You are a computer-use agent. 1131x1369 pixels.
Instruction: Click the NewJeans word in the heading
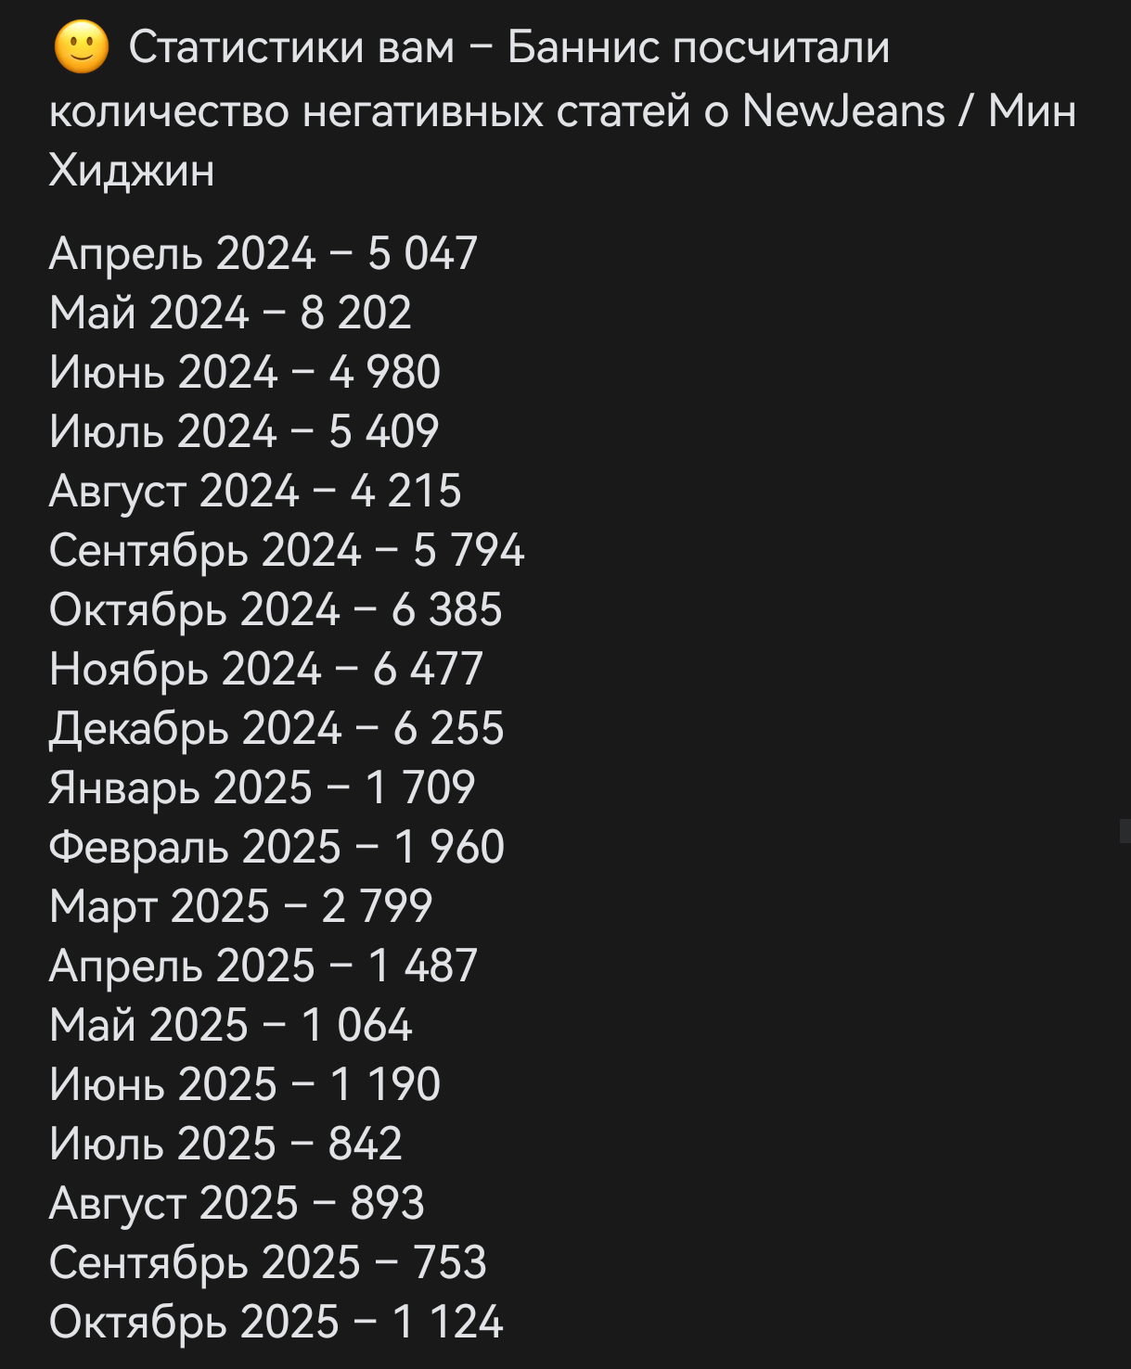click(x=843, y=111)
